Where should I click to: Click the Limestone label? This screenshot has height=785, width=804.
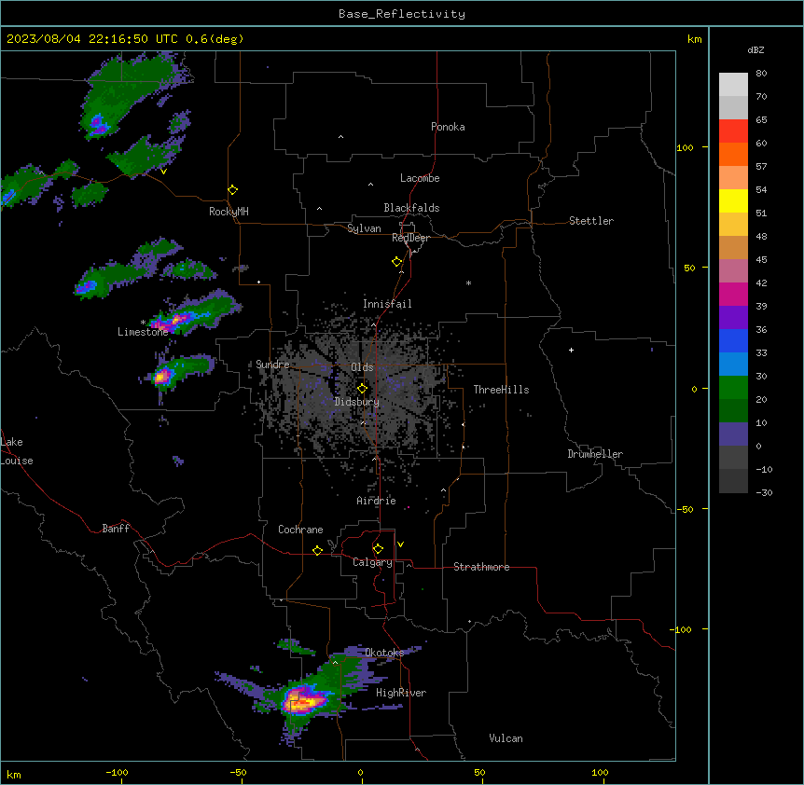point(143,332)
